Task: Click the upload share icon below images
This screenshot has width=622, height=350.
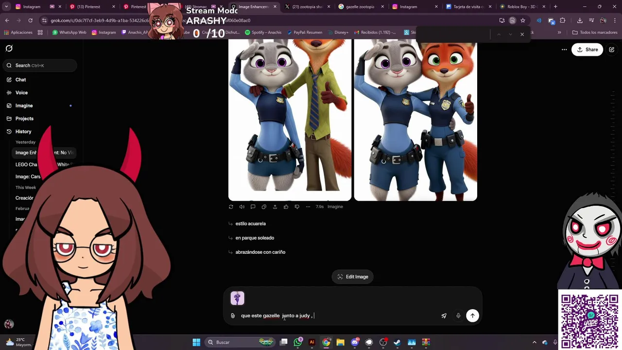Action: point(275,207)
